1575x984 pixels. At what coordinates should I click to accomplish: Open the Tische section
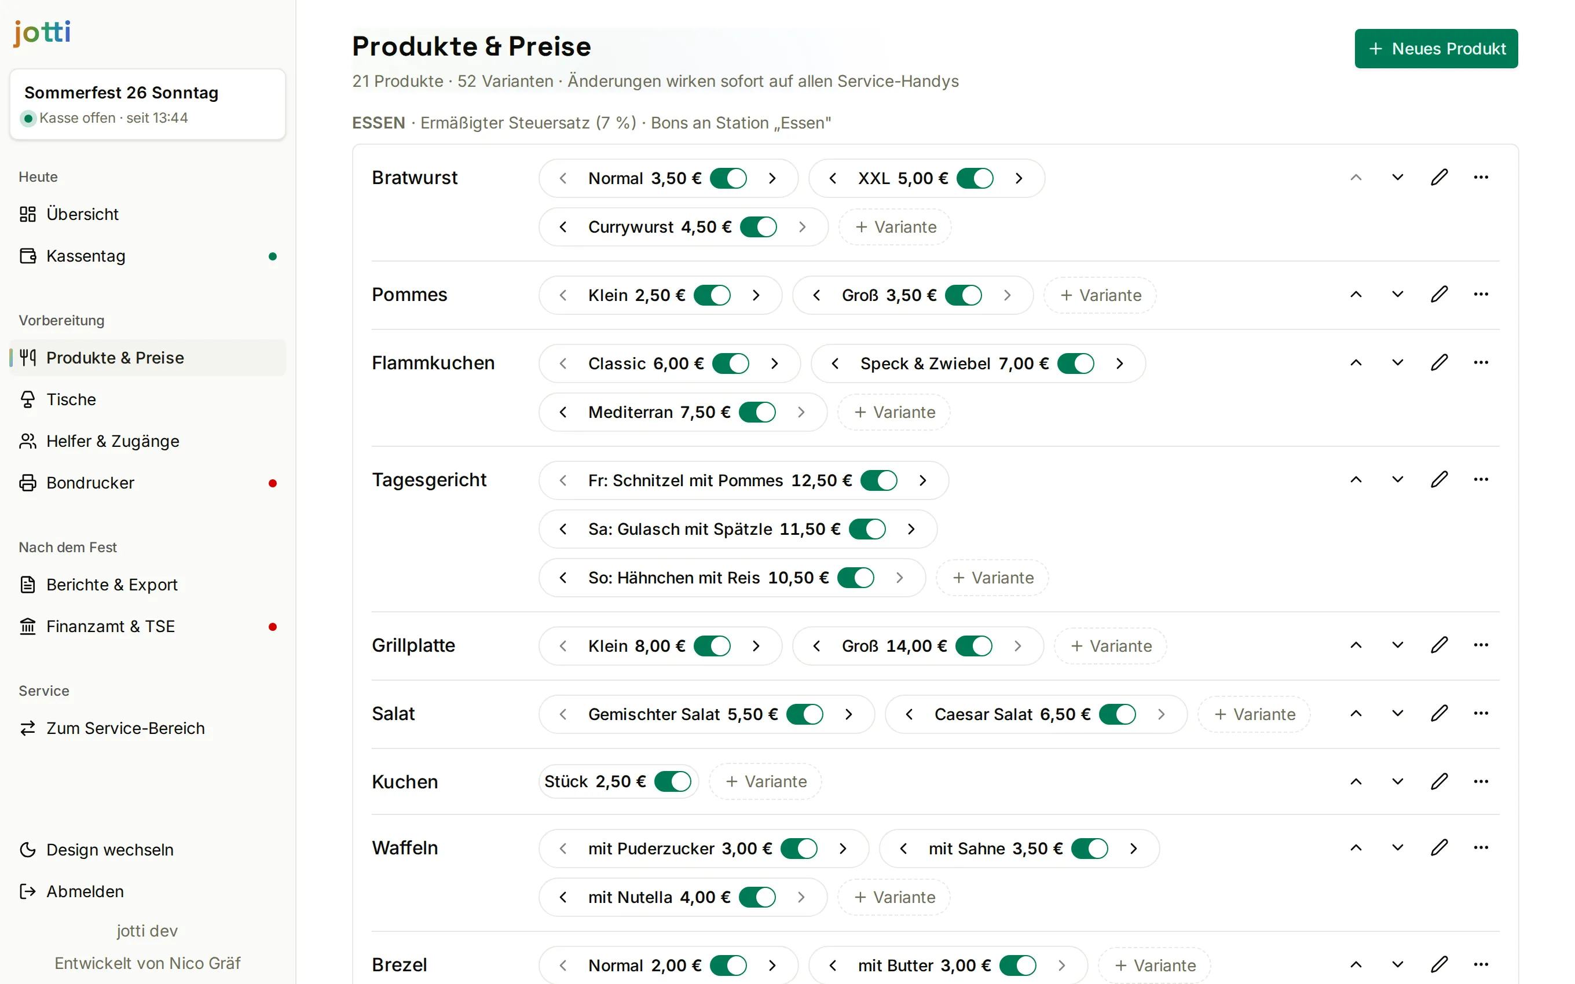click(x=148, y=399)
